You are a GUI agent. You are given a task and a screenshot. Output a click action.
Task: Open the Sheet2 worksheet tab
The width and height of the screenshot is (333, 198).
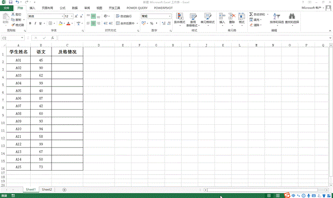(x=47, y=189)
